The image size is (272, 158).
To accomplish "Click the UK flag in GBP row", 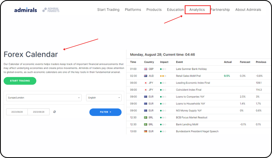I will click(146, 69).
